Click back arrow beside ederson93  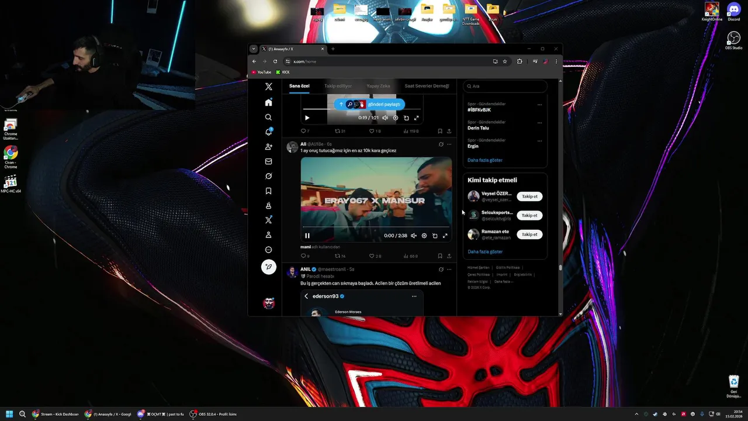coord(306,296)
